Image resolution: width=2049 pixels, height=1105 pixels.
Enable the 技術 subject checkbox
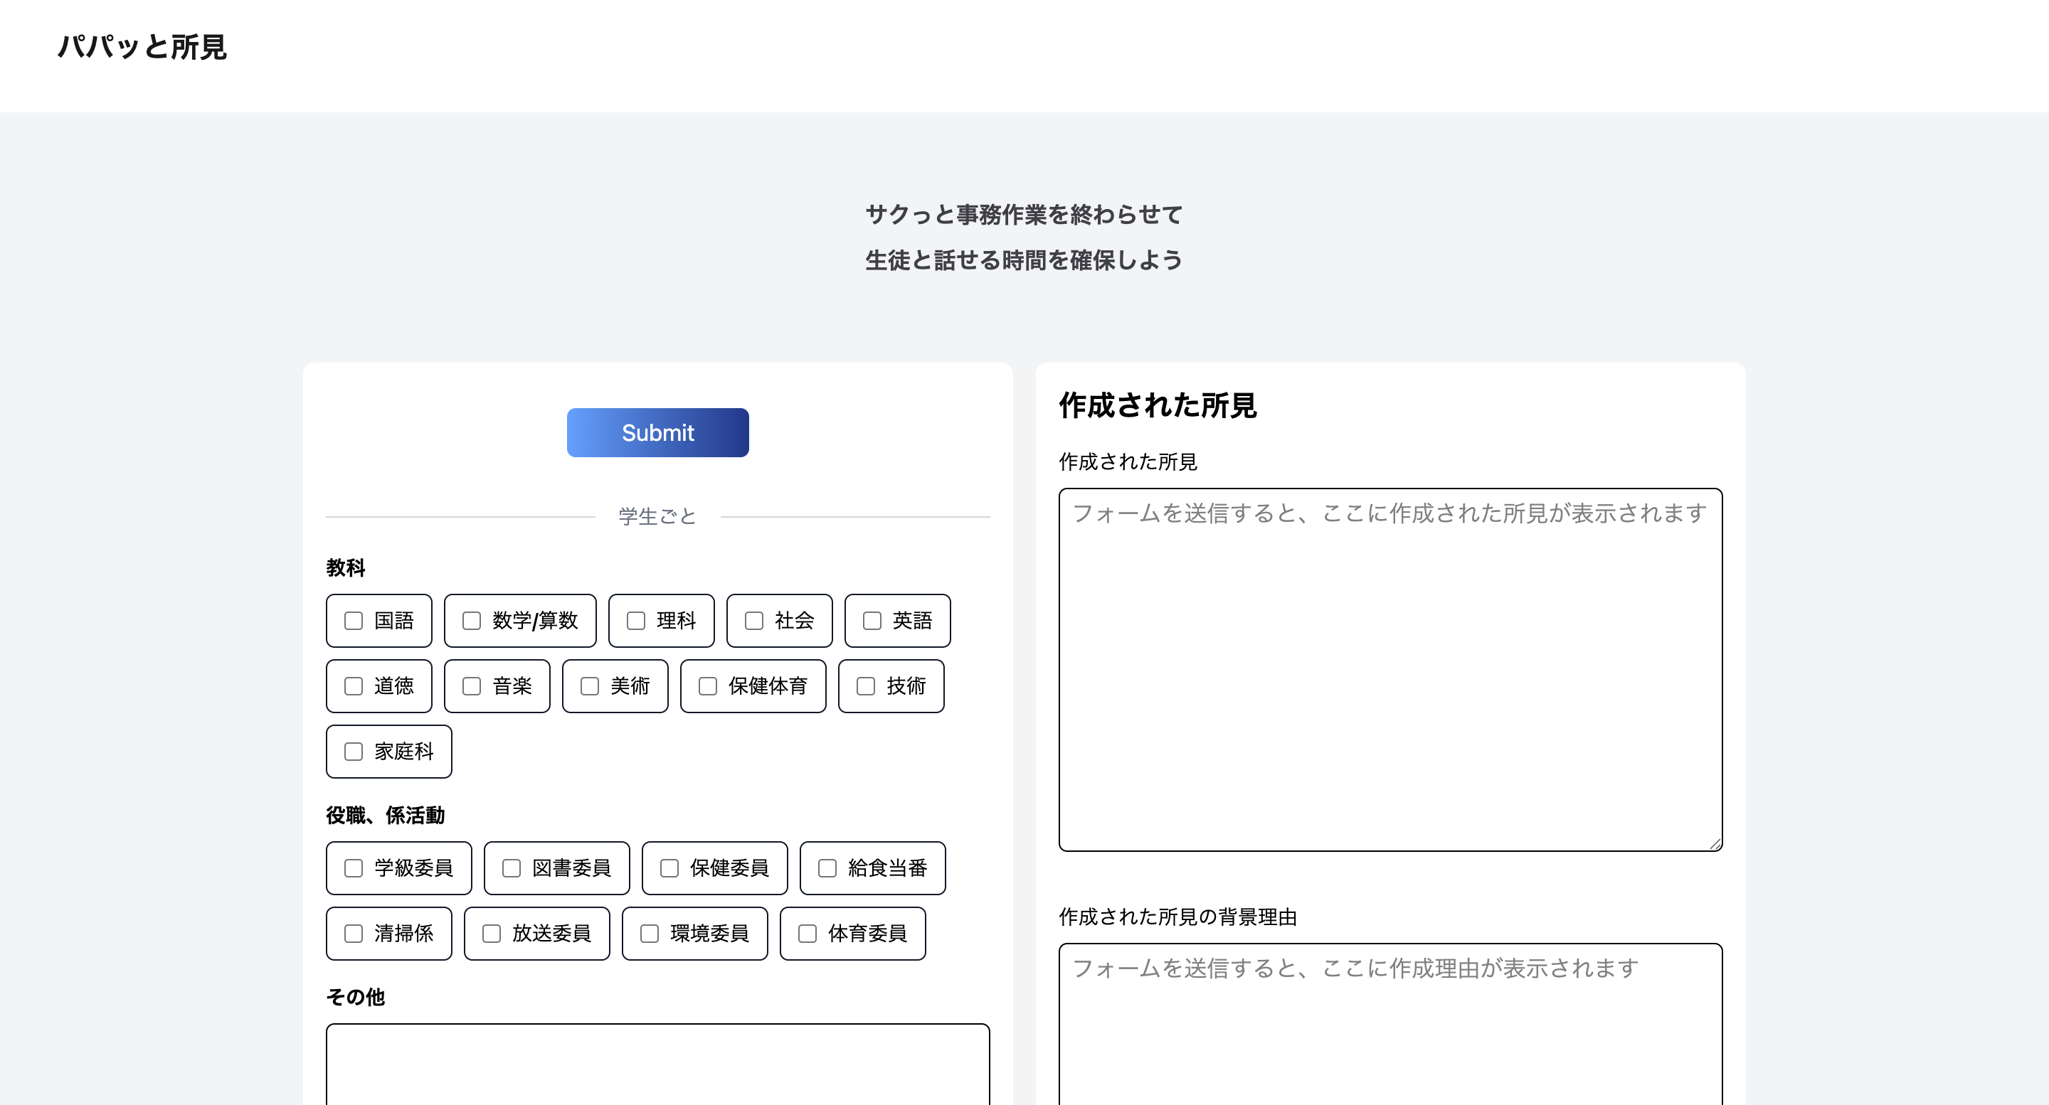(865, 686)
